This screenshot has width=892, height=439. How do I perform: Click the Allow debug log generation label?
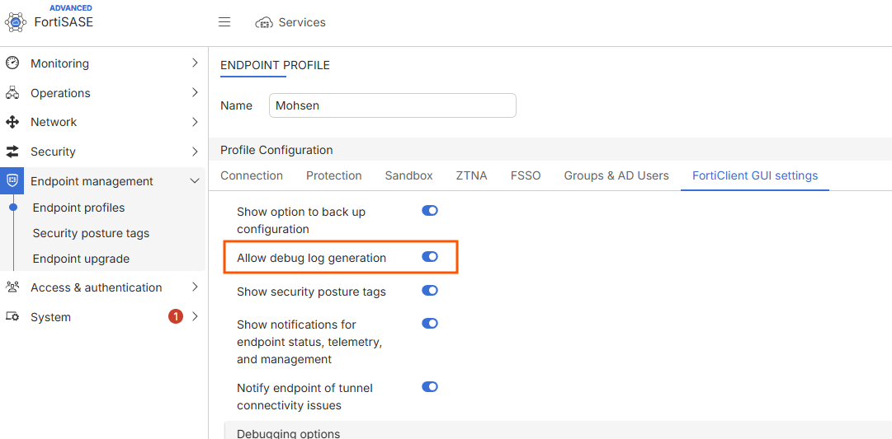point(312,258)
